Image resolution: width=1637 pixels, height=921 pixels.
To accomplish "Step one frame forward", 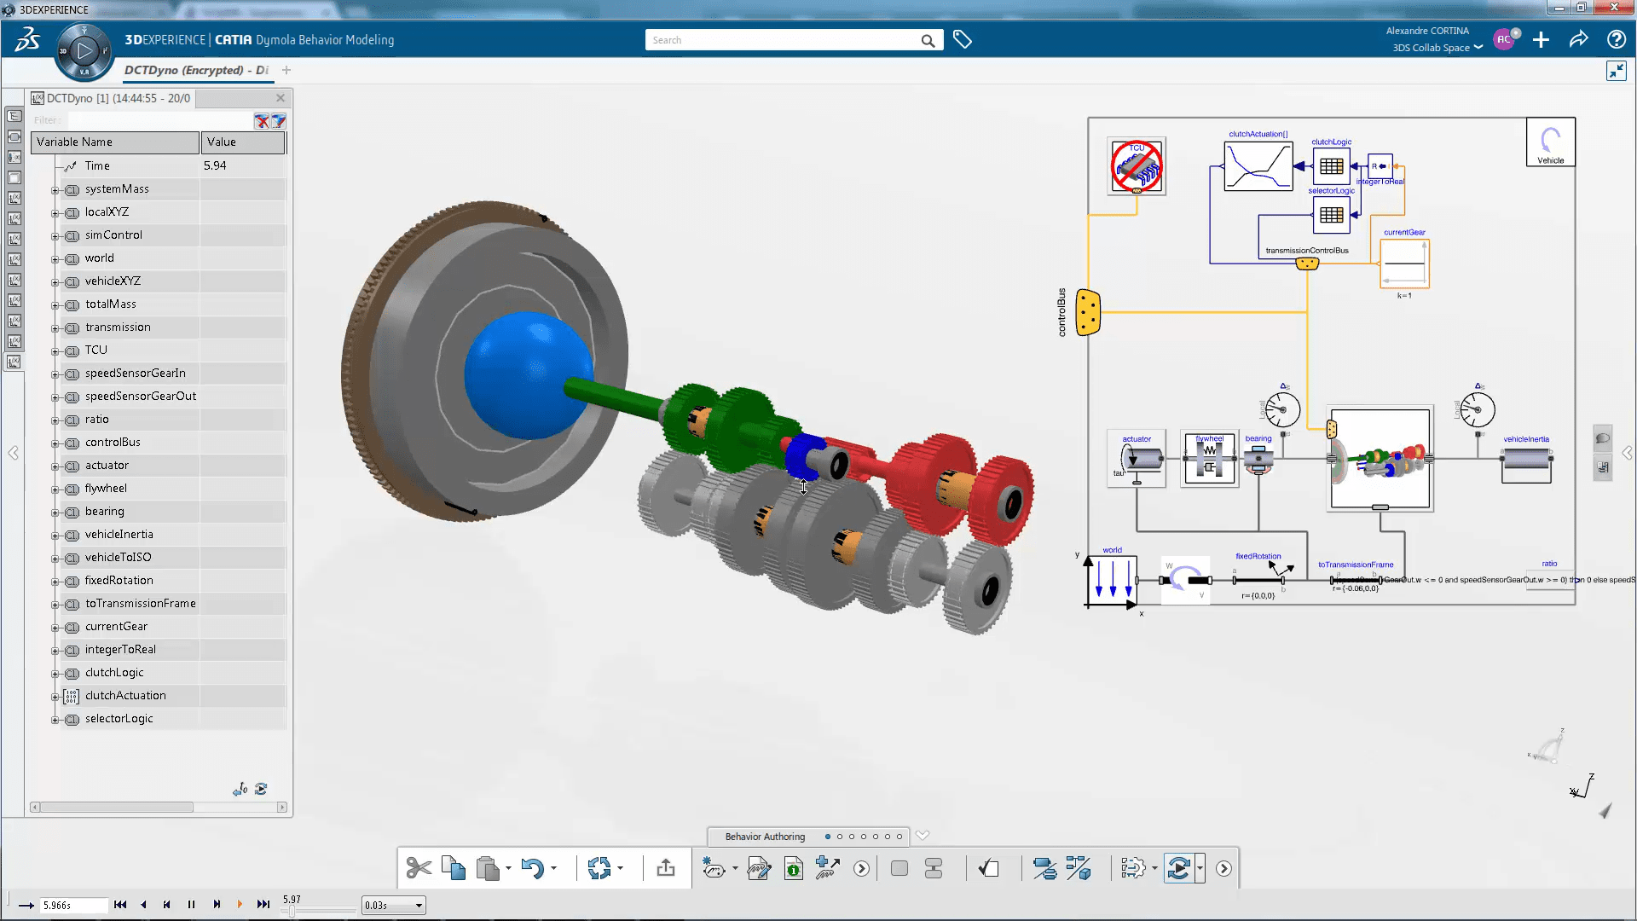I will 217,905.
